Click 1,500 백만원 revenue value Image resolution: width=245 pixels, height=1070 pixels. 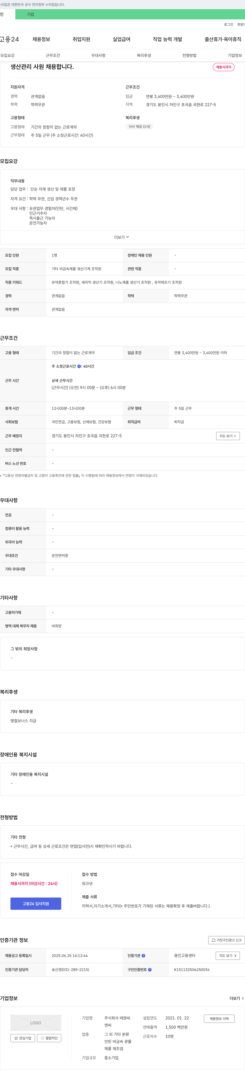click(x=177, y=1027)
